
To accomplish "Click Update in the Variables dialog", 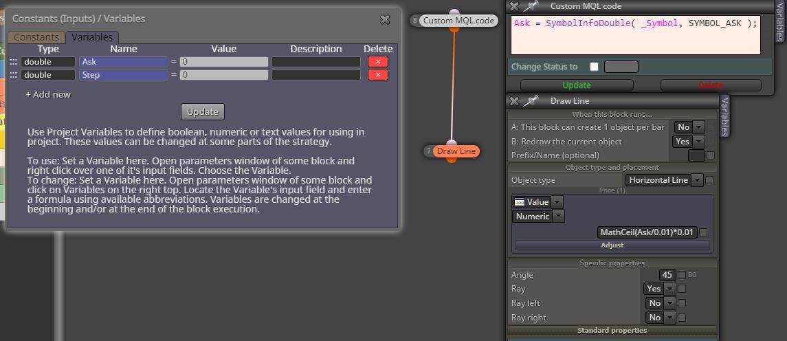I will coord(203,111).
